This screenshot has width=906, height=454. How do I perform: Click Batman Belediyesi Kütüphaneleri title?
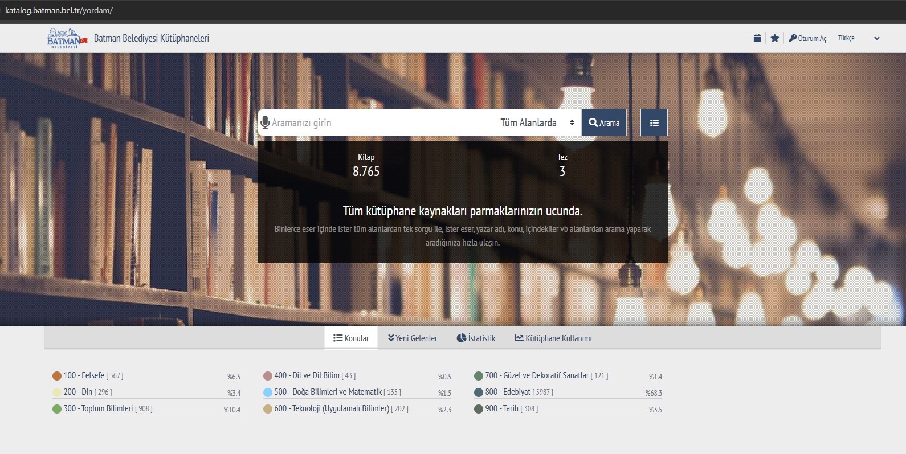click(151, 38)
